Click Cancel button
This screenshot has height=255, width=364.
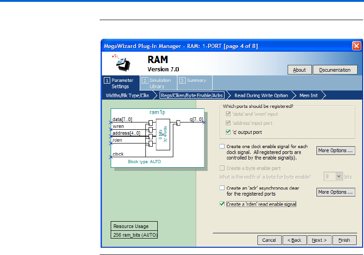tap(269, 240)
